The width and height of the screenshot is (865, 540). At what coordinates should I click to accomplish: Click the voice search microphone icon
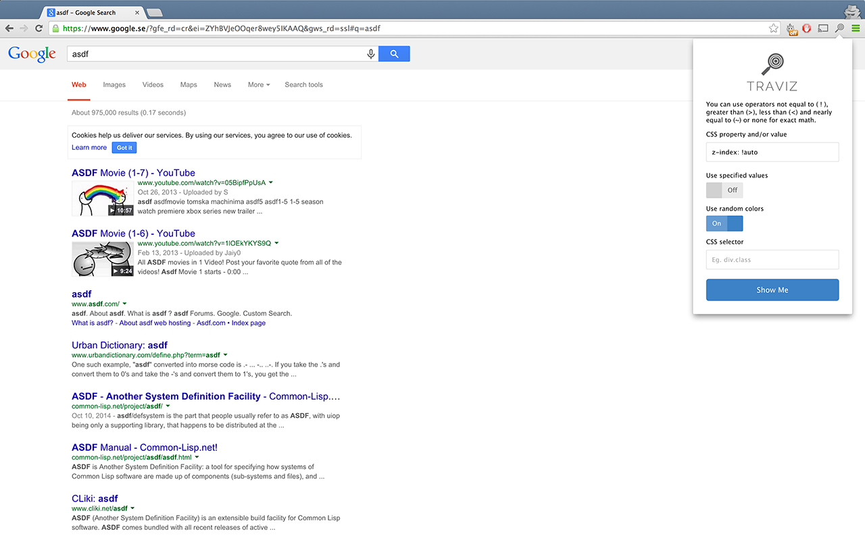(370, 53)
